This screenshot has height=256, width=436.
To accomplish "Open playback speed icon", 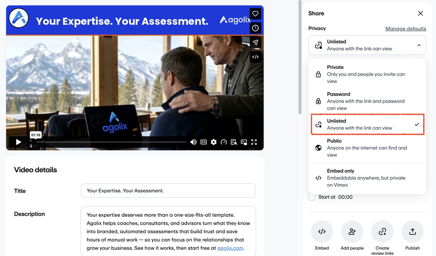I will (x=224, y=142).
